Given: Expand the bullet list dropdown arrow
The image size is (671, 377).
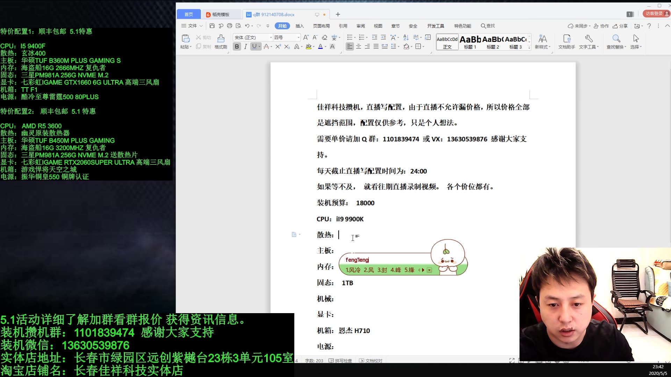Looking at the screenshot, I should pyautogui.click(x=355, y=37).
